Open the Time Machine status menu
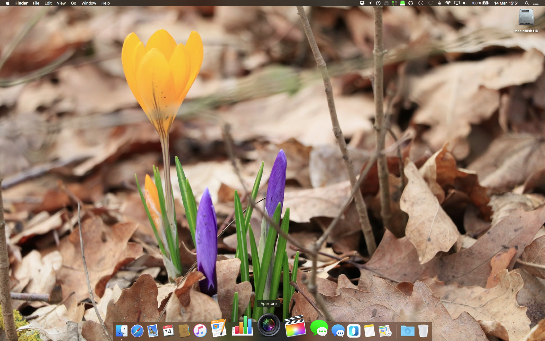This screenshot has height=341, width=545. pyautogui.click(x=421, y=3)
